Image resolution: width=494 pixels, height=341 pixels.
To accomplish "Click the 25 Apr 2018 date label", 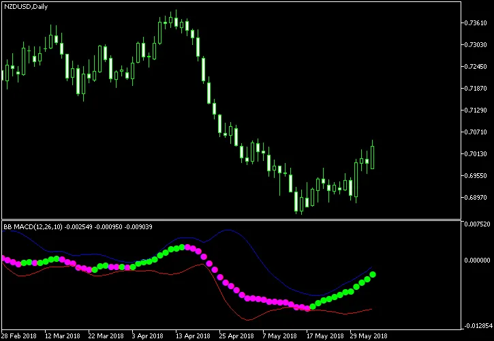I will point(236,336).
